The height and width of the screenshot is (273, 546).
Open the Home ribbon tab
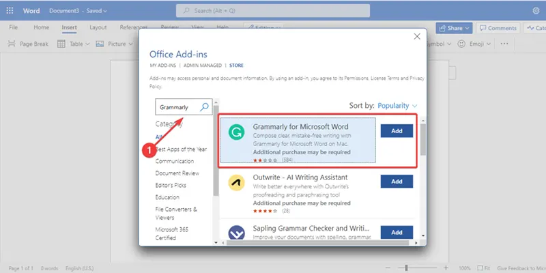click(x=42, y=27)
